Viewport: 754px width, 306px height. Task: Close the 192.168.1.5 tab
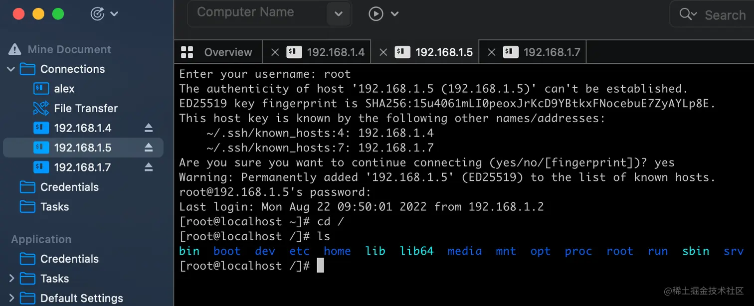[383, 52]
